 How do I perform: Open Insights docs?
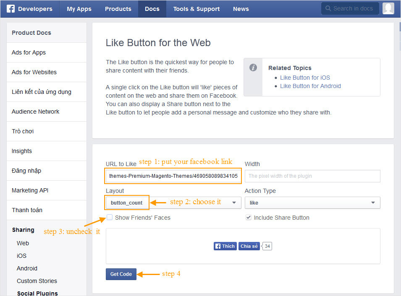pos(47,151)
